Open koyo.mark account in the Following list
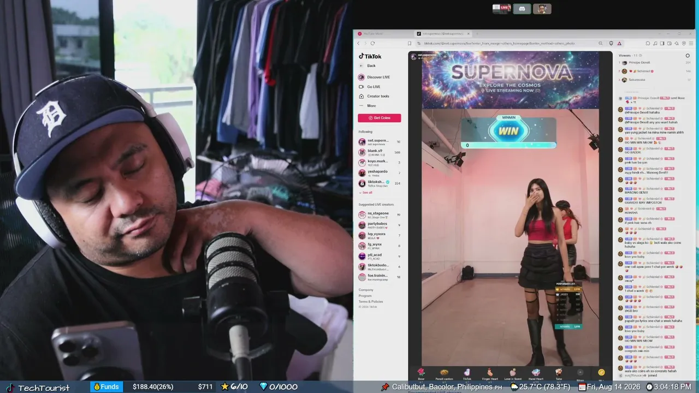Image resolution: width=699 pixels, height=393 pixels. [x=380, y=162]
